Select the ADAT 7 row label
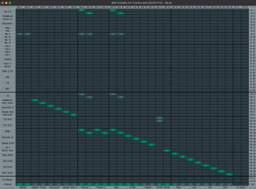 point(8,63)
